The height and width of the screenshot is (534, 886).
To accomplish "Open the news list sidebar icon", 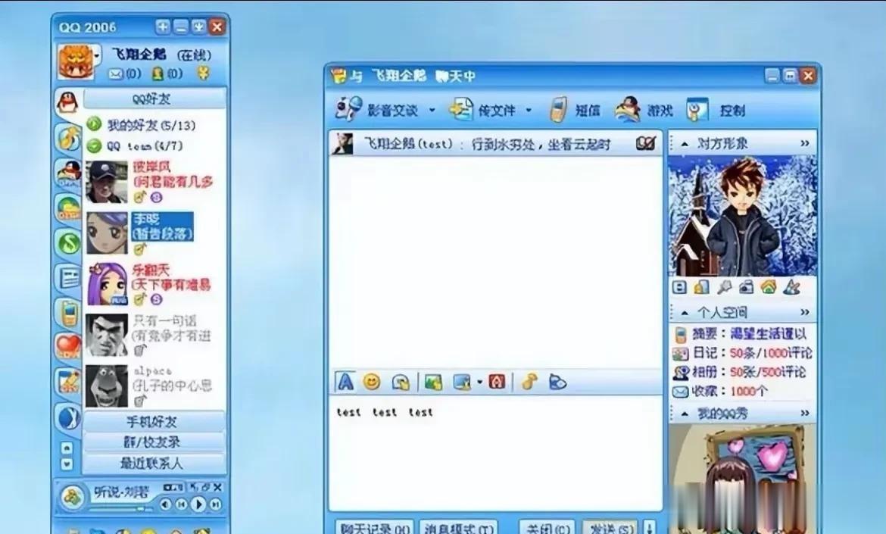I will [x=69, y=277].
